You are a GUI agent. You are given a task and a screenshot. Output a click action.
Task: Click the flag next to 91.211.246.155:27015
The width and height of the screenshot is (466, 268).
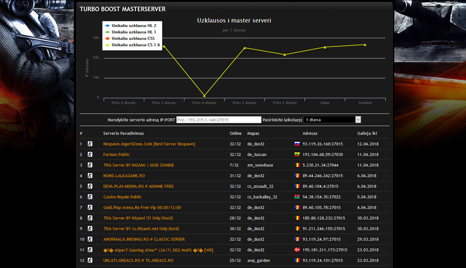(297, 229)
